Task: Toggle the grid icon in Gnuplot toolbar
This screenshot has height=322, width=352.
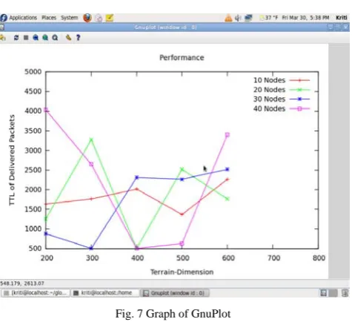Action: [x=26, y=38]
